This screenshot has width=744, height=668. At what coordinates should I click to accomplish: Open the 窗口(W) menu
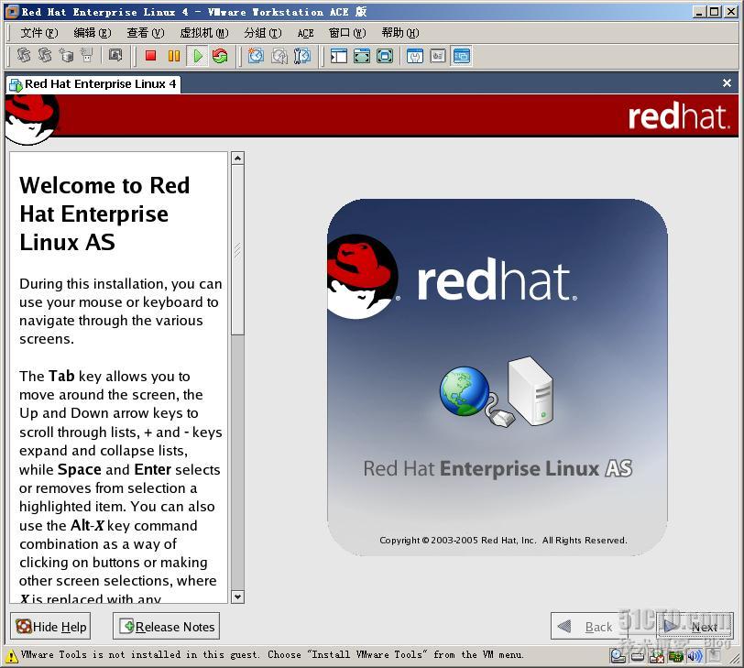coord(347,33)
